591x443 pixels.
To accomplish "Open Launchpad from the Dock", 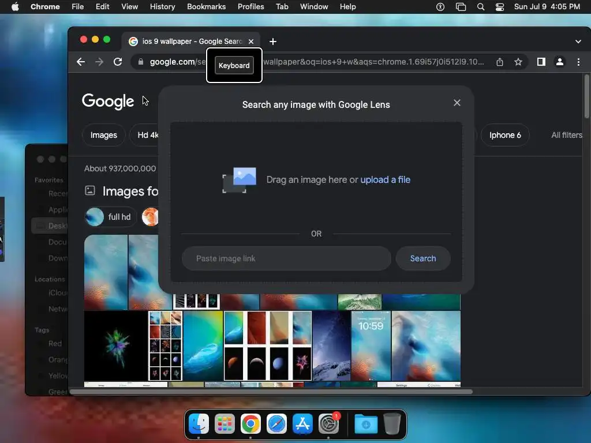I will click(225, 424).
